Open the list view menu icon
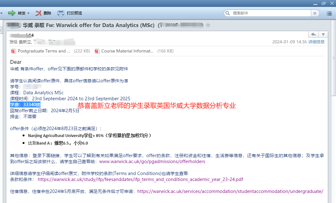The height and width of the screenshot is (203, 336). 329,14
